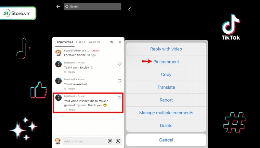Open the Views 90 tab
The image size is (260, 148).
94,42
